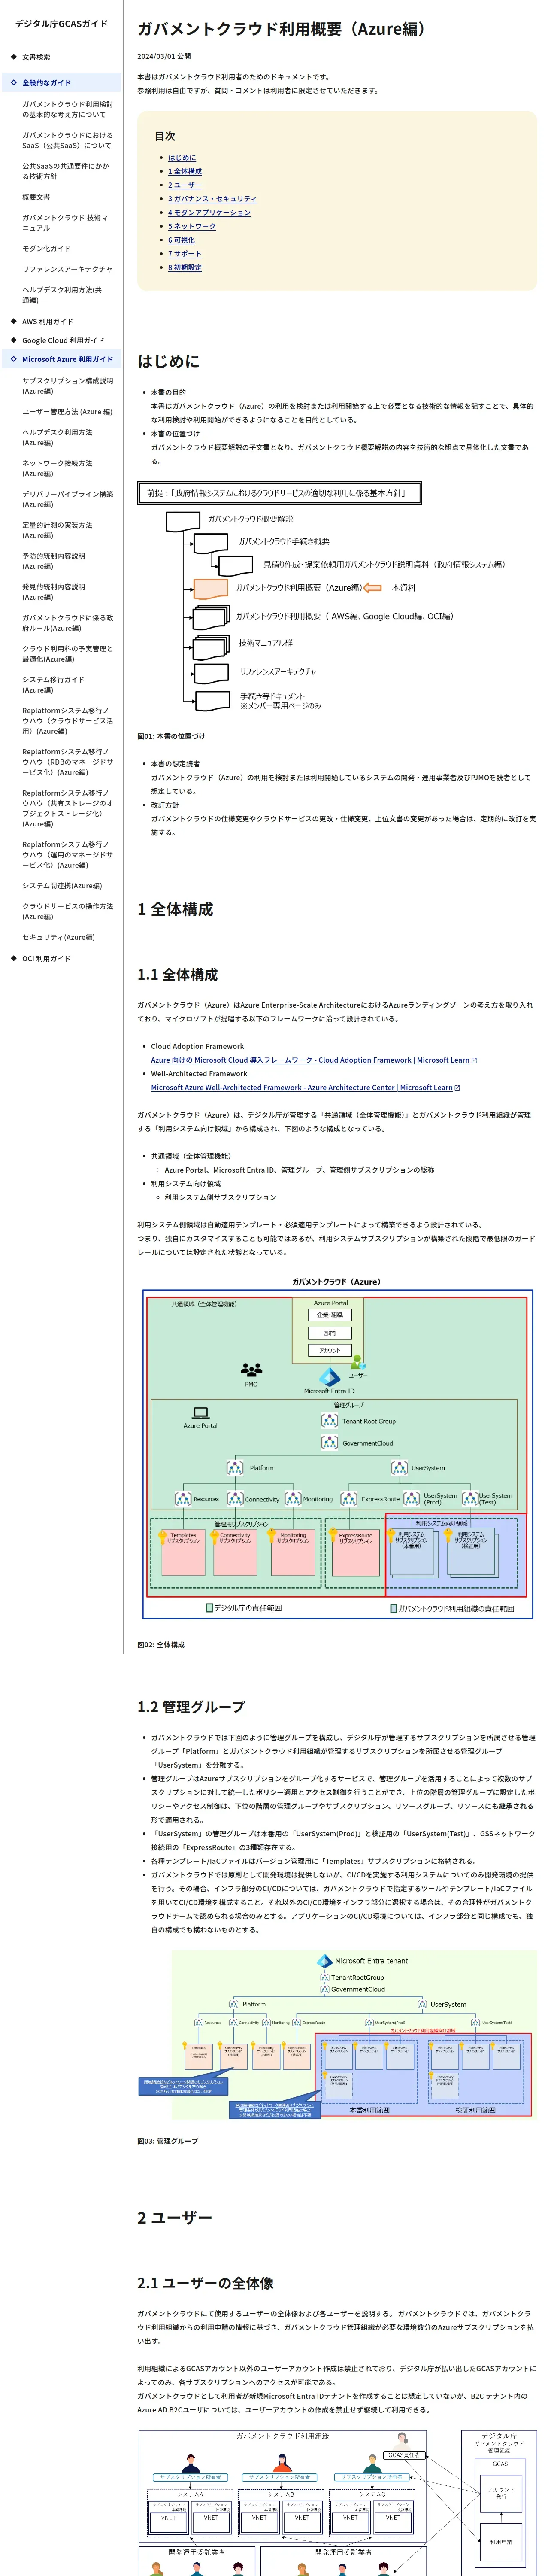The height and width of the screenshot is (2576, 551).
Task: Open ガバメントクラウド利用検討の基本的な考え方について page
Action: tap(68, 109)
